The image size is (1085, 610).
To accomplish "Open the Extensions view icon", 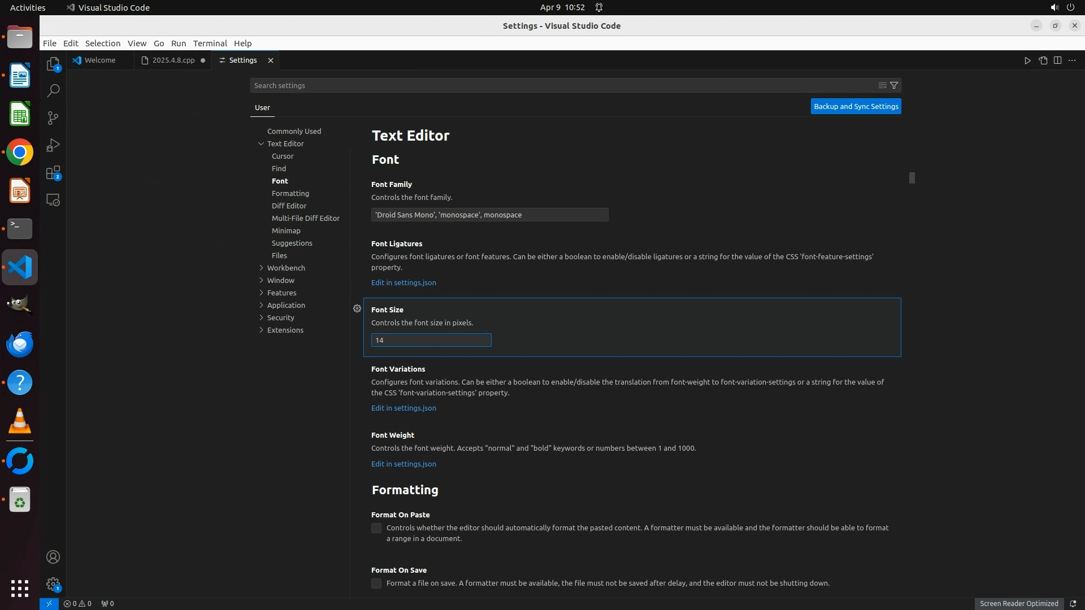I will (x=53, y=173).
